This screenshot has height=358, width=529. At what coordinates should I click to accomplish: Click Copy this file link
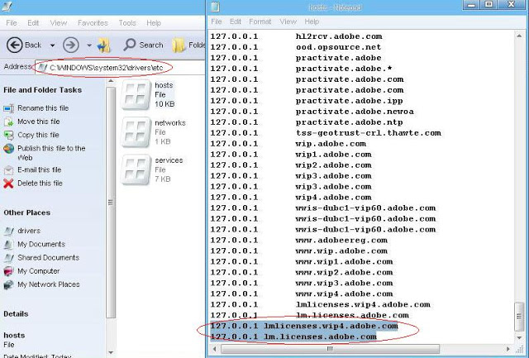(x=39, y=135)
